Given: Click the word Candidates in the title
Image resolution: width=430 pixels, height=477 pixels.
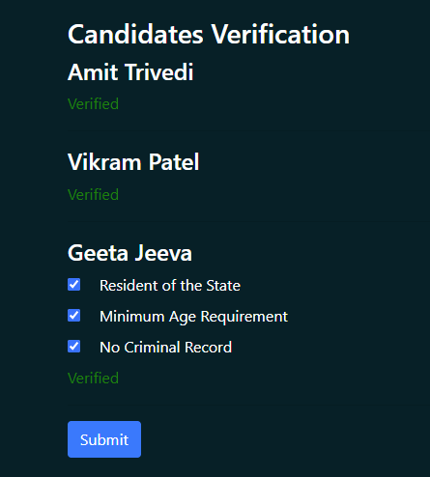Looking at the screenshot, I should [x=135, y=34].
